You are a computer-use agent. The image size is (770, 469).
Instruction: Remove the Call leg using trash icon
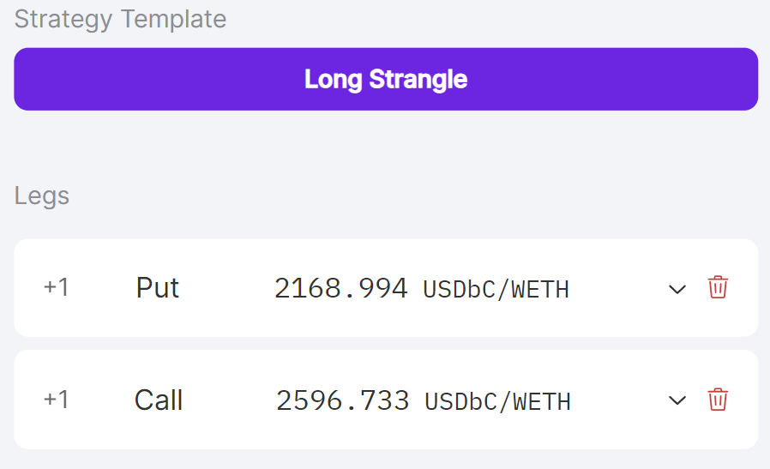coord(718,400)
